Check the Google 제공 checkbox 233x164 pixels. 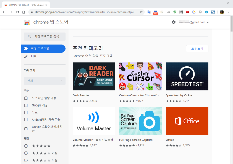coord(26,105)
